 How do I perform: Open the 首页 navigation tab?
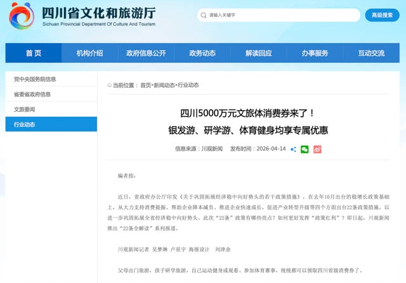(34, 53)
